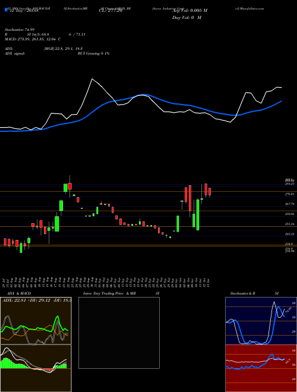
Task: Click the 259.56 price axis label
Action: pos(290,214)
